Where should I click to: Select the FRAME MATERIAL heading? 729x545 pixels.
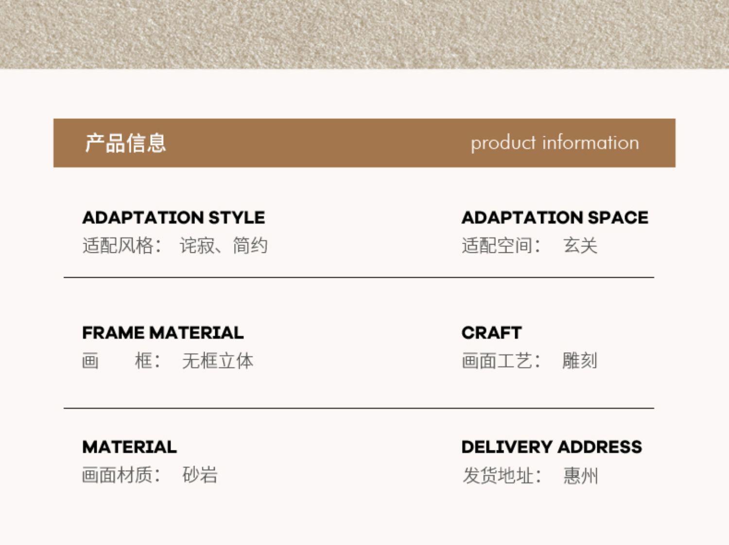click(x=163, y=333)
